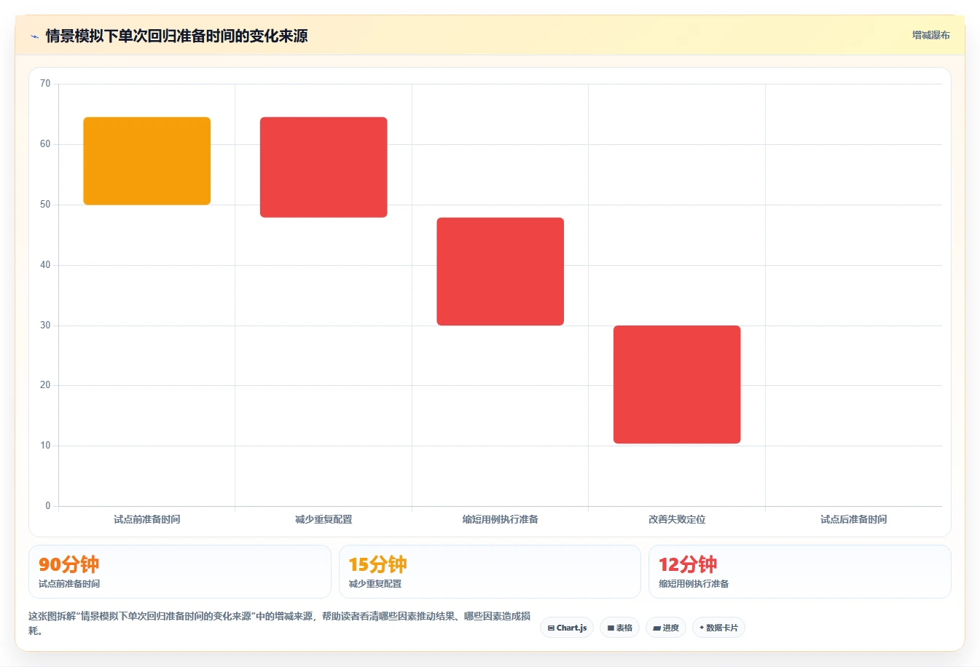Click the x-axis label 试点后准备时间
Viewport: 980px width, 667px height.
854,519
